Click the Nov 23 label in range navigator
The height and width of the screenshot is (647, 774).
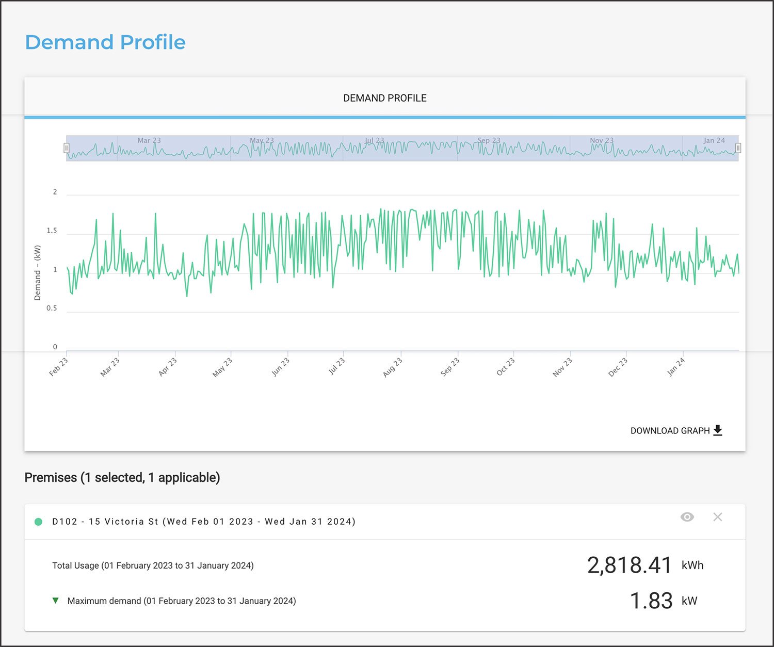[602, 140]
